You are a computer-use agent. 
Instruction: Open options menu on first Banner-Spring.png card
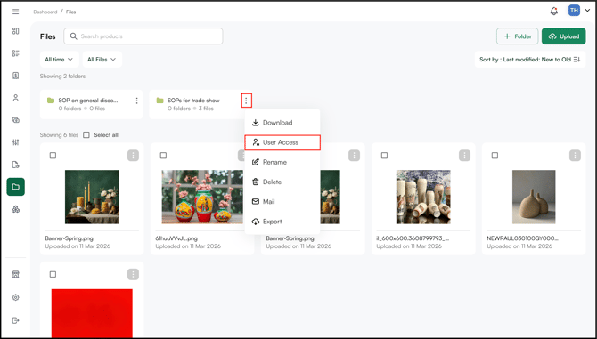(133, 156)
